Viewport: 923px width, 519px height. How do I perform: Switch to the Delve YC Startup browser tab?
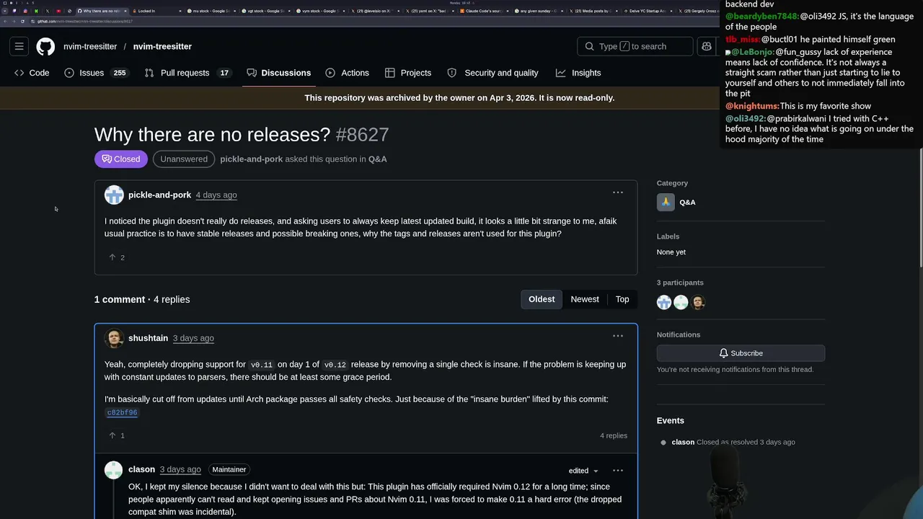click(648, 11)
